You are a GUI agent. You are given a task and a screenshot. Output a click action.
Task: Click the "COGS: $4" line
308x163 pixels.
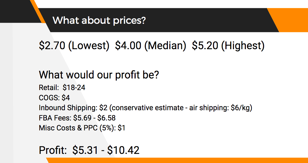point(54,98)
